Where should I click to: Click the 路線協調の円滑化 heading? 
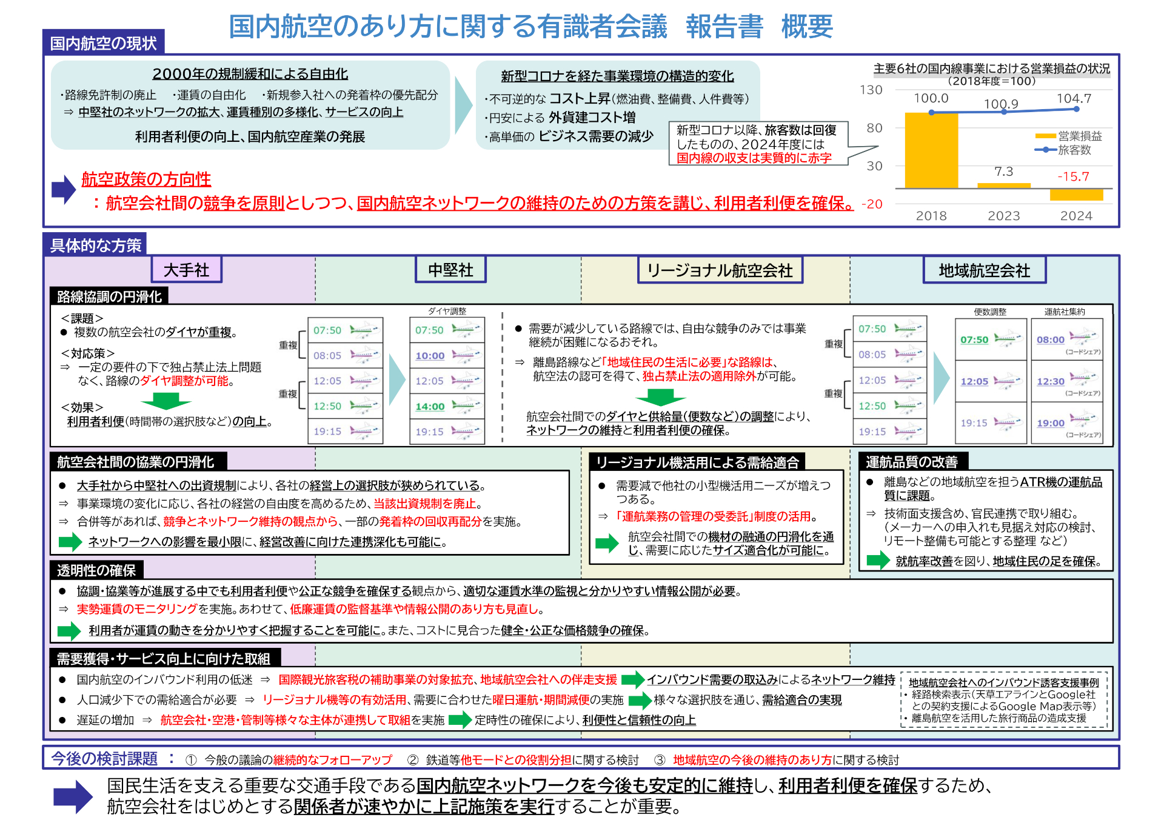[x=109, y=296]
